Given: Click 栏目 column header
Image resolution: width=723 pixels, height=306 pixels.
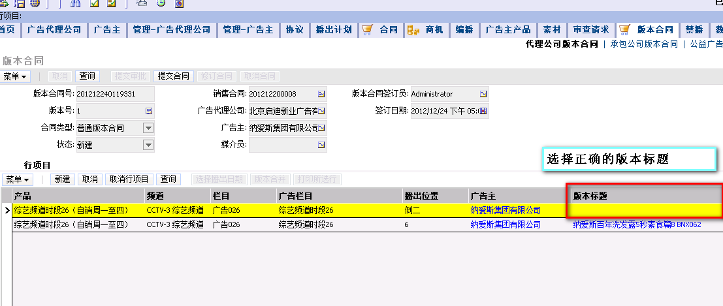Looking at the screenshot, I should (x=244, y=196).
